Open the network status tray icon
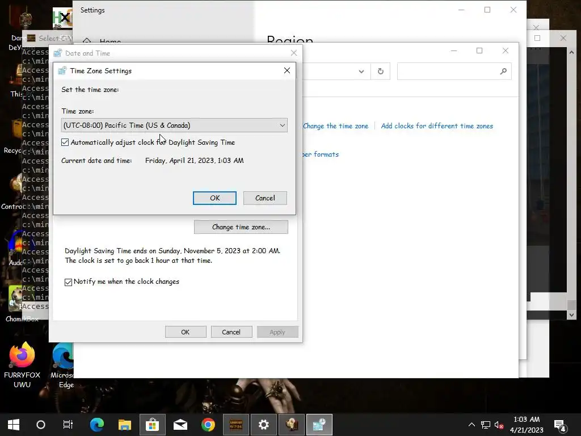This screenshot has height=436, width=581. pyautogui.click(x=486, y=425)
